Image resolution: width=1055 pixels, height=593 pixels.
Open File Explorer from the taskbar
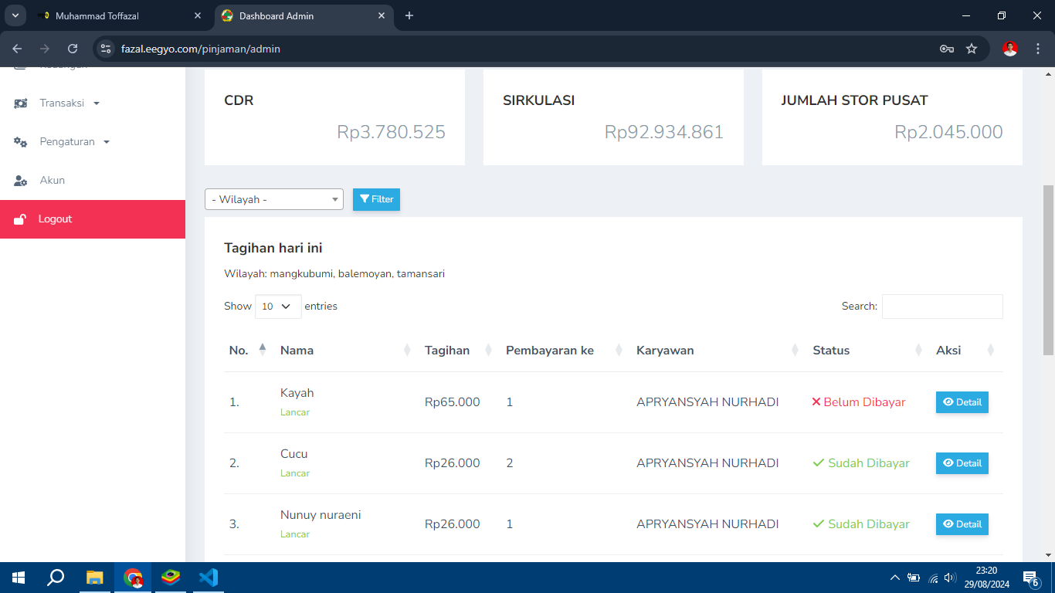point(94,577)
